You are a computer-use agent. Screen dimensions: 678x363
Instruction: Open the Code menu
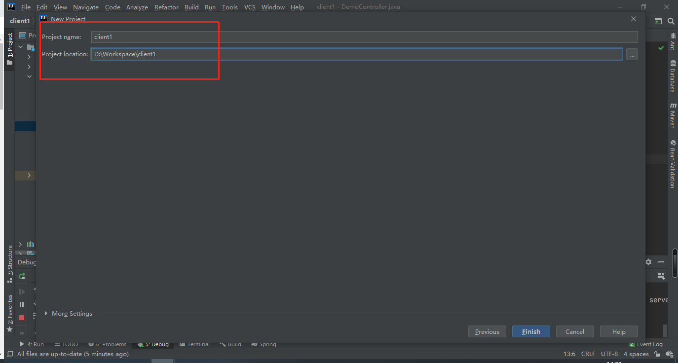[113, 7]
